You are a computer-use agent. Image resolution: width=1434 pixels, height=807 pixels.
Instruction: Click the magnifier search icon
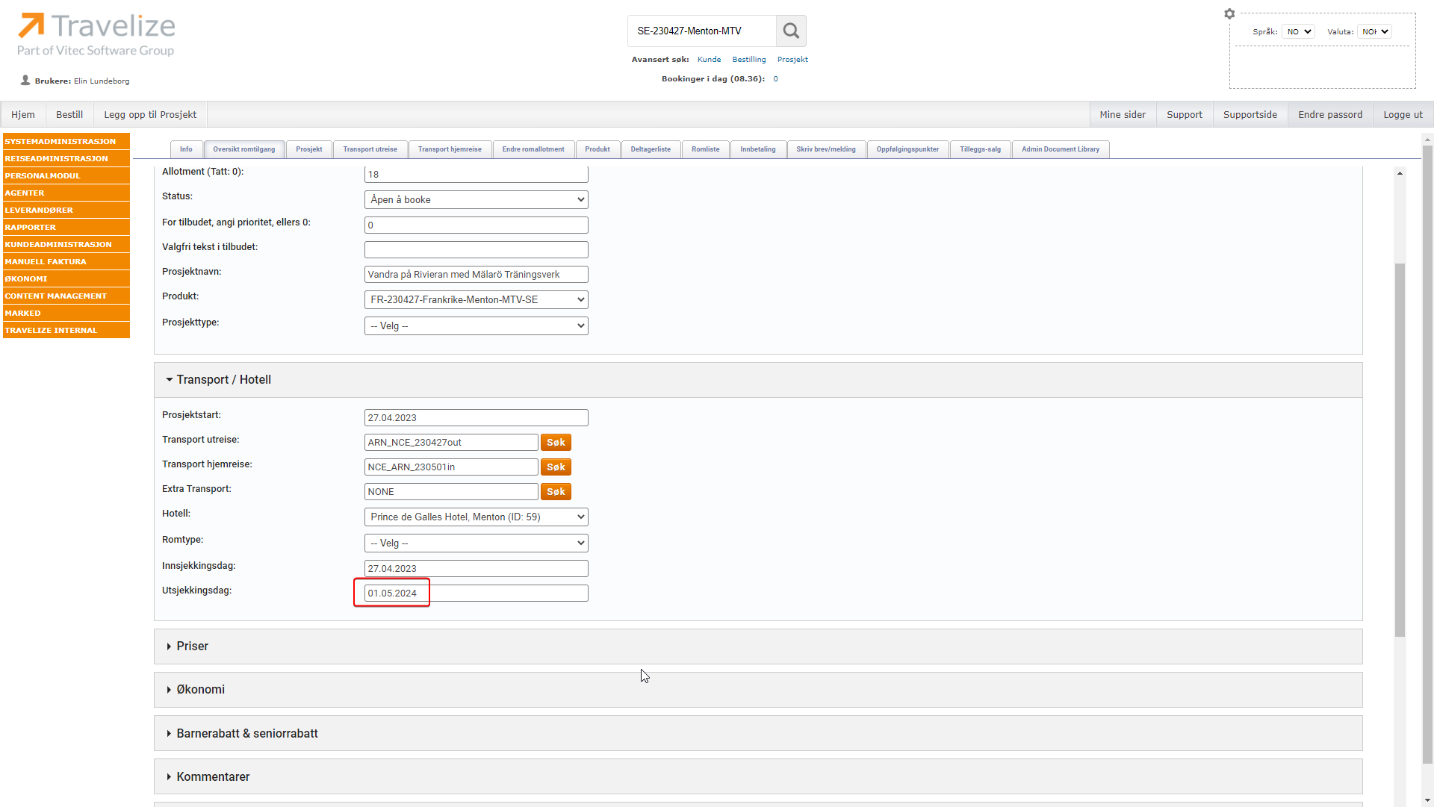pos(791,31)
